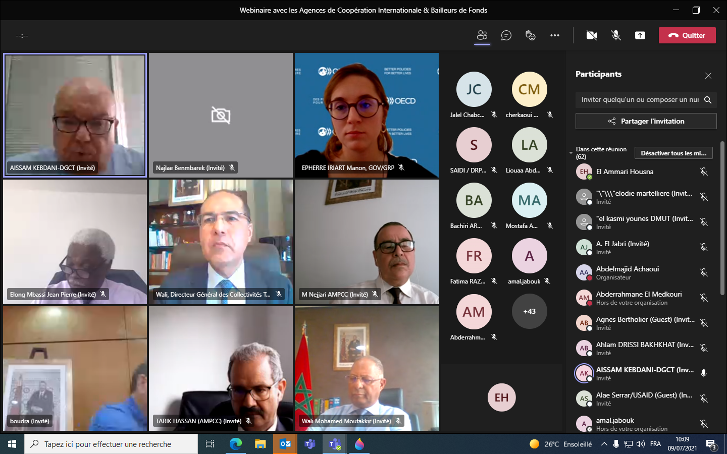Open Microsoft Edge from taskbar

[x=236, y=444]
